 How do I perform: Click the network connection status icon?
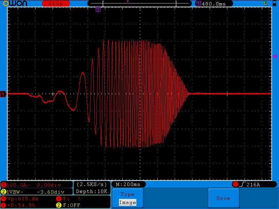click(265, 3)
